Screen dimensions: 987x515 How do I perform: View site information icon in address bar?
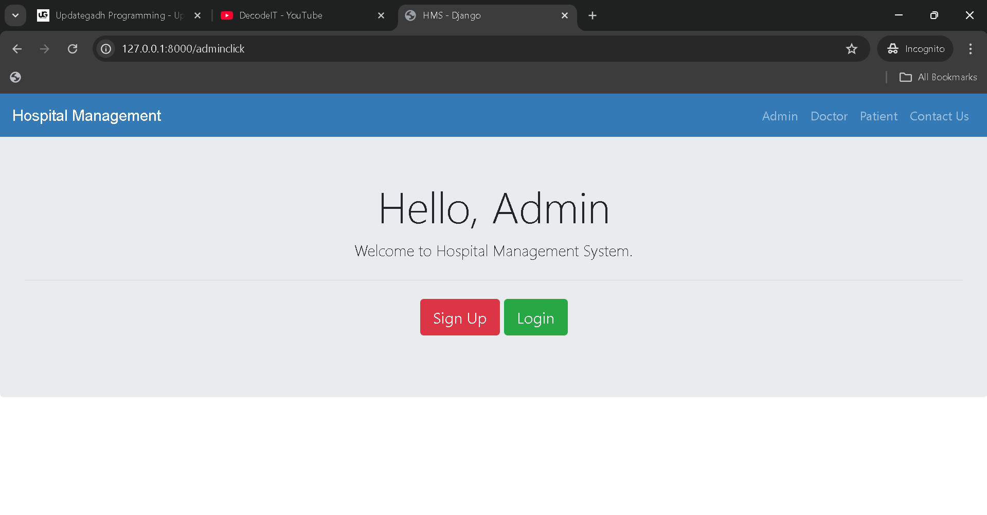[106, 49]
